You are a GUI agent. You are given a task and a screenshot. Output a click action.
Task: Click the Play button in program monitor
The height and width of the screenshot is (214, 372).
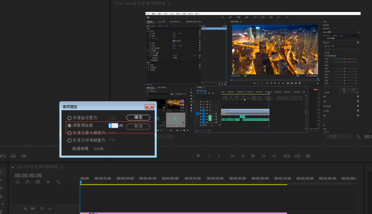pyautogui.click(x=253, y=155)
